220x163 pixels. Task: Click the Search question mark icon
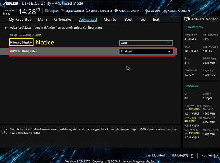click(x=145, y=11)
